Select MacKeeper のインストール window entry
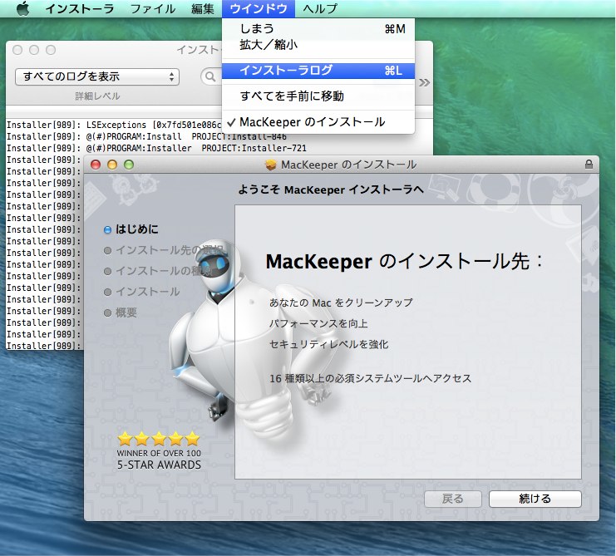This screenshot has height=556, width=616. click(318, 122)
